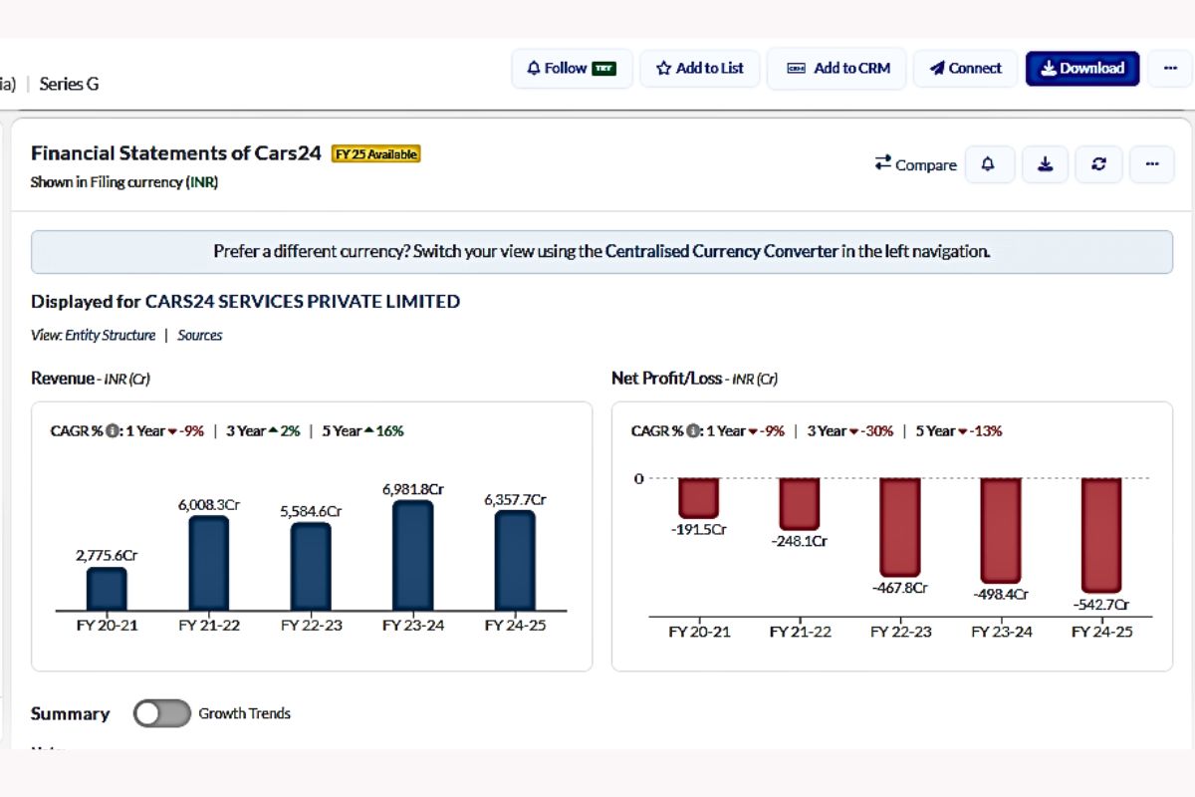The image size is (1195, 797).
Task: Open the Sources link
Action: tap(200, 336)
